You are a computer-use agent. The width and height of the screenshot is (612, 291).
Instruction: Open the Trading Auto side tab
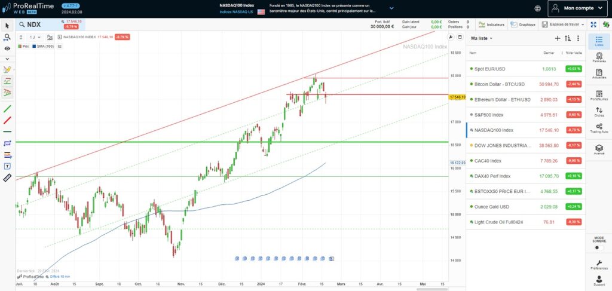coord(599,128)
